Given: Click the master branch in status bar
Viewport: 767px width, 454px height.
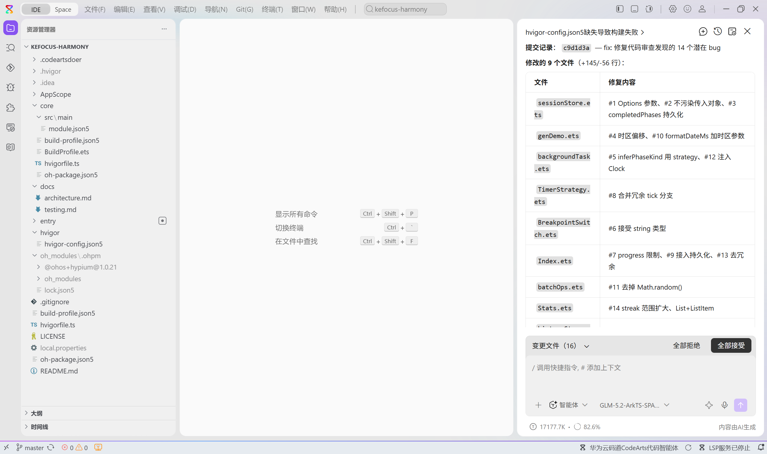Looking at the screenshot, I should 30,448.
